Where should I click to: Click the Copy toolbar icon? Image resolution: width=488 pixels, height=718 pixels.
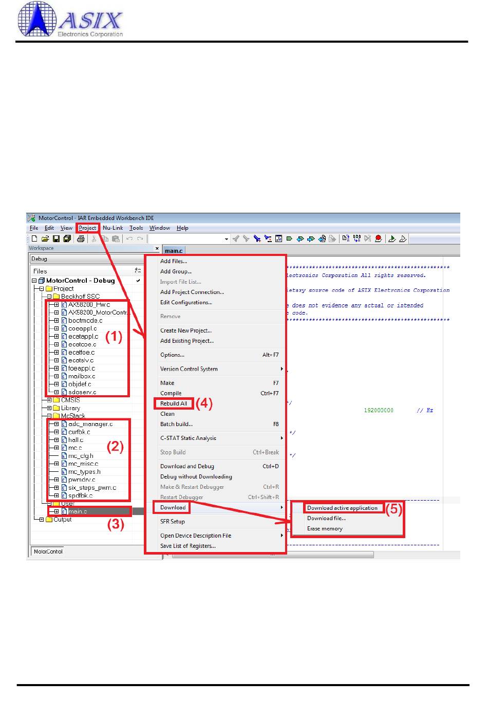click(x=105, y=238)
